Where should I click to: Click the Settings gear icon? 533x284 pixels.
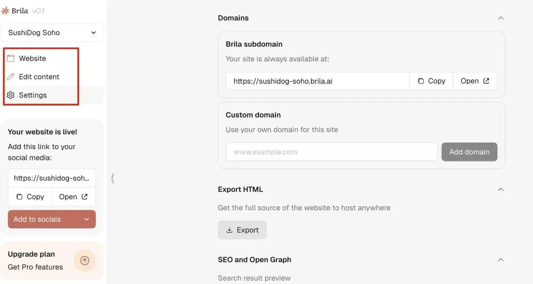(11, 95)
